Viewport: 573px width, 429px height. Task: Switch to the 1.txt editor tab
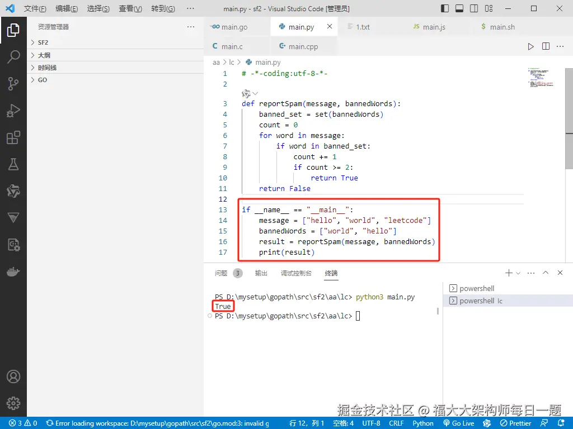(370, 27)
